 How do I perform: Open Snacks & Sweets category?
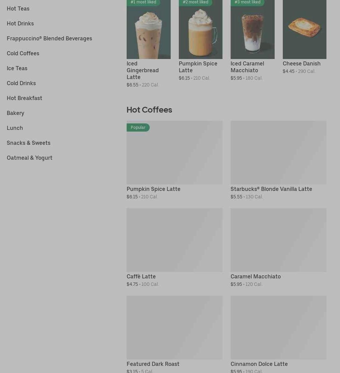28,143
